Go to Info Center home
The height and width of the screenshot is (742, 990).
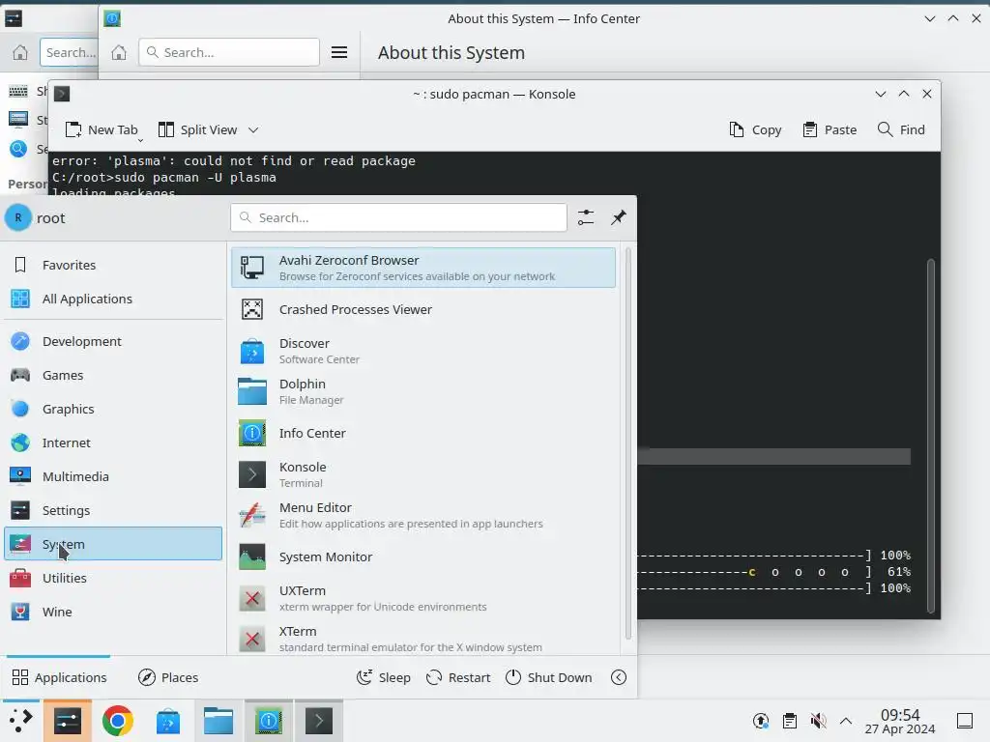click(x=119, y=52)
